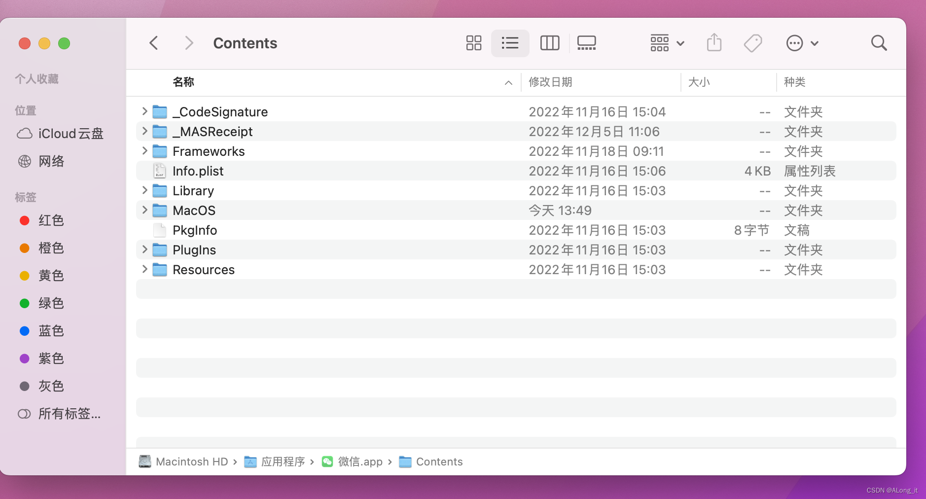Switch to column view
The width and height of the screenshot is (926, 499).
click(549, 43)
